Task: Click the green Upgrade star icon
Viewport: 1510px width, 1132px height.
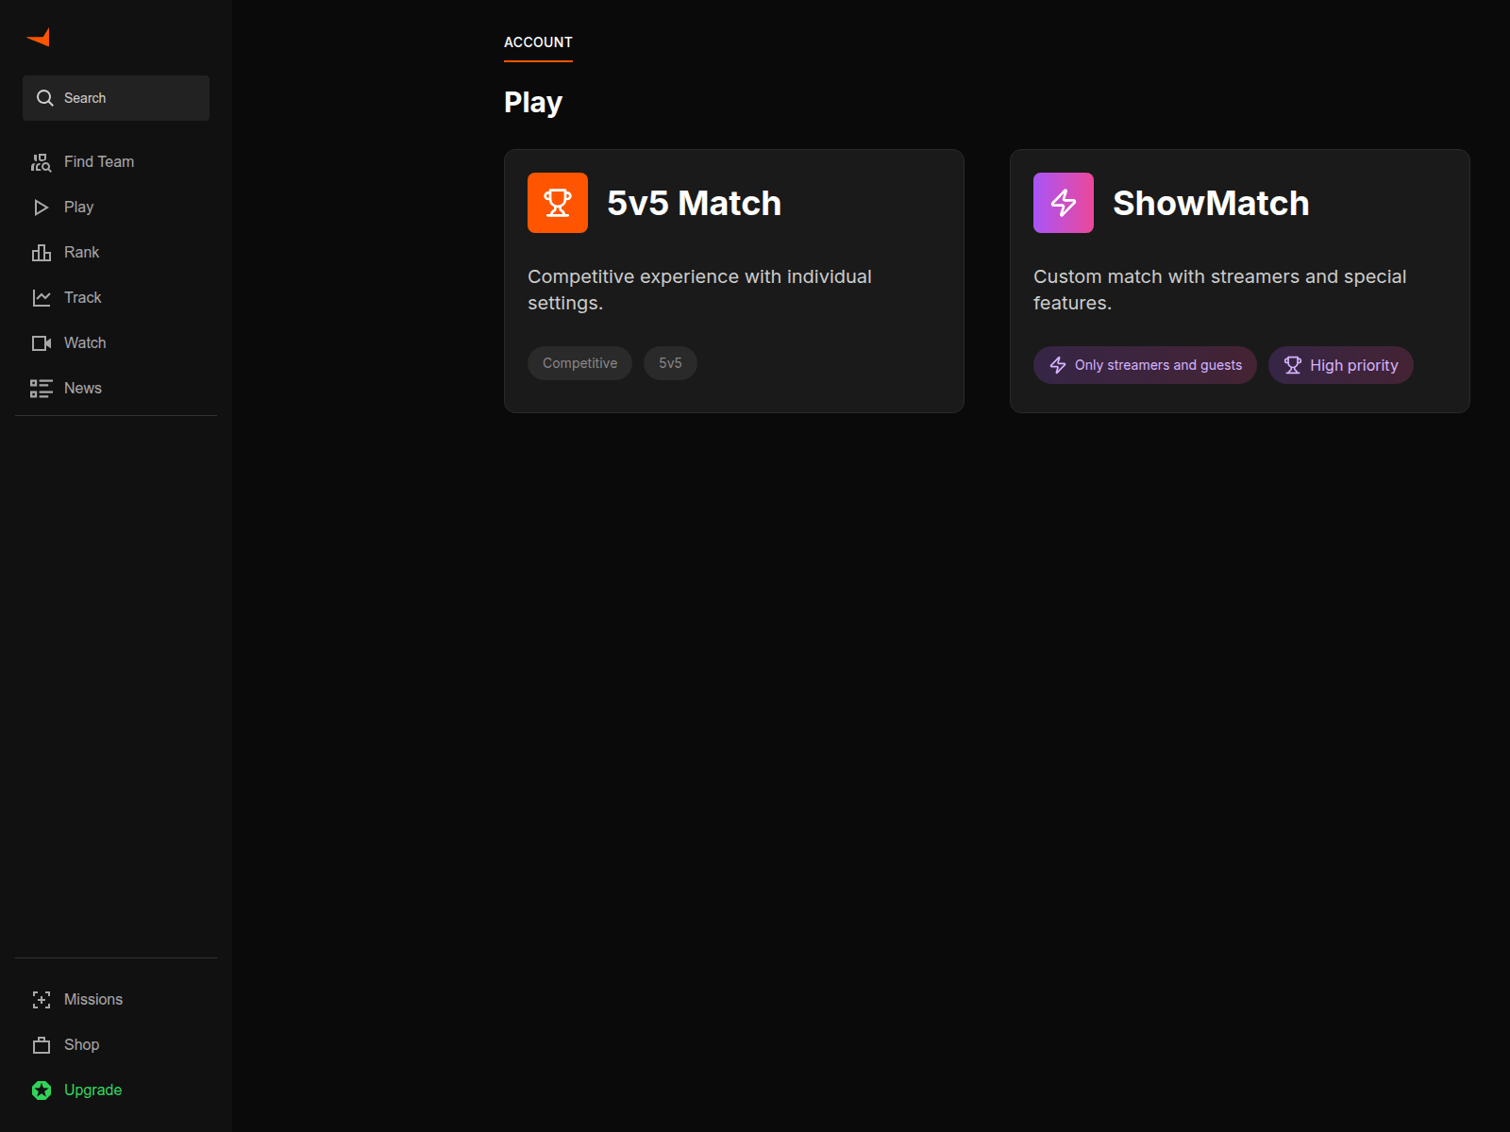Action: [42, 1090]
